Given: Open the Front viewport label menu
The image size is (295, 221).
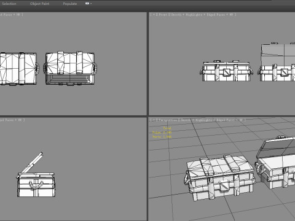Looking at the screenshot, I should pyautogui.click(x=163, y=15).
